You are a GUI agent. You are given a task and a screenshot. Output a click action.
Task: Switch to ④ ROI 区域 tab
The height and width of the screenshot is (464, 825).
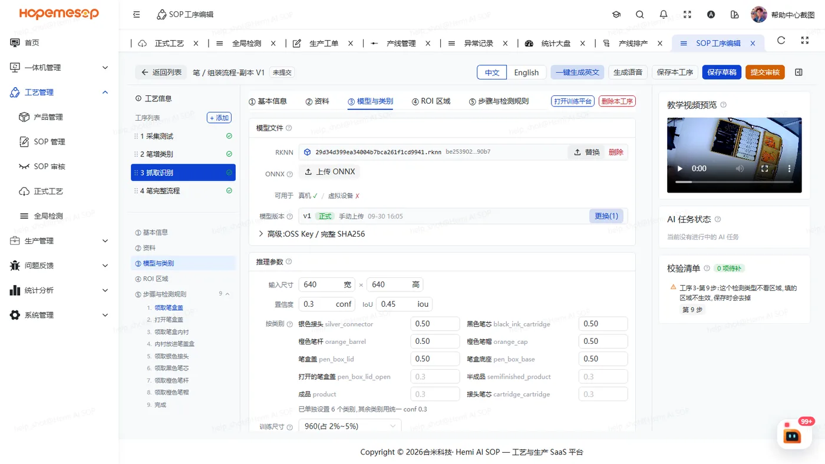431,101
